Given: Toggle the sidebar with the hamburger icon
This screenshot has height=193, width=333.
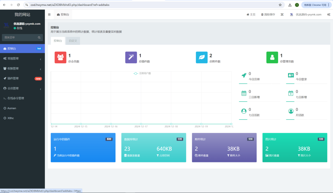Looking at the screenshot, I should 49,15.
